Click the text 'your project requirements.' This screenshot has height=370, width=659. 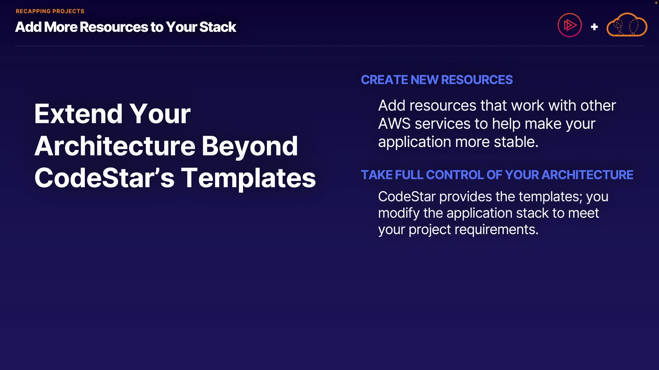(x=458, y=230)
